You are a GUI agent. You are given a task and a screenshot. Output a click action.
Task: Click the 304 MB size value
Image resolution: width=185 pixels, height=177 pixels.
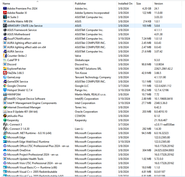point(147,150)
